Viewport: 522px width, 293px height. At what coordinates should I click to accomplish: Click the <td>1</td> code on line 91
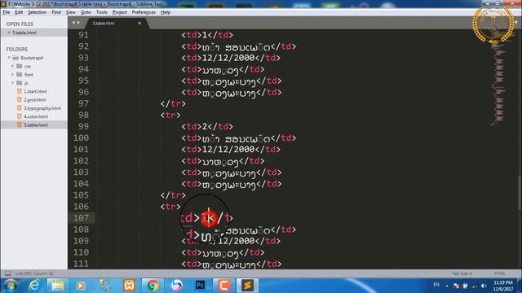point(207,35)
